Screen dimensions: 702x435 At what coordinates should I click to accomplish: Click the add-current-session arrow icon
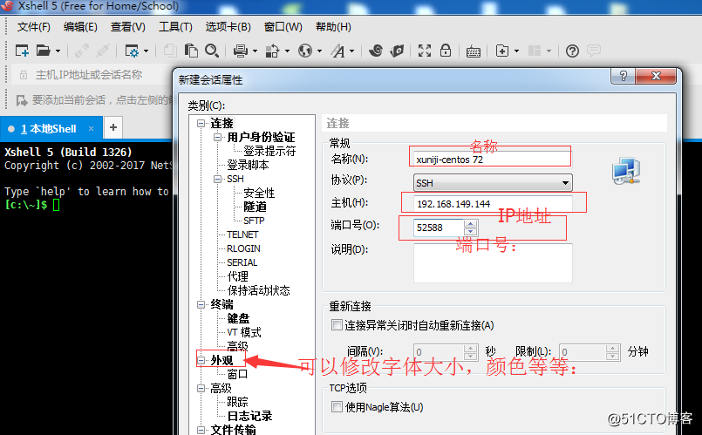point(22,100)
